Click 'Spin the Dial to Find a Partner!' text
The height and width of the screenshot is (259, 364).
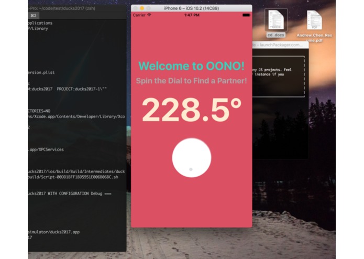[192, 81]
